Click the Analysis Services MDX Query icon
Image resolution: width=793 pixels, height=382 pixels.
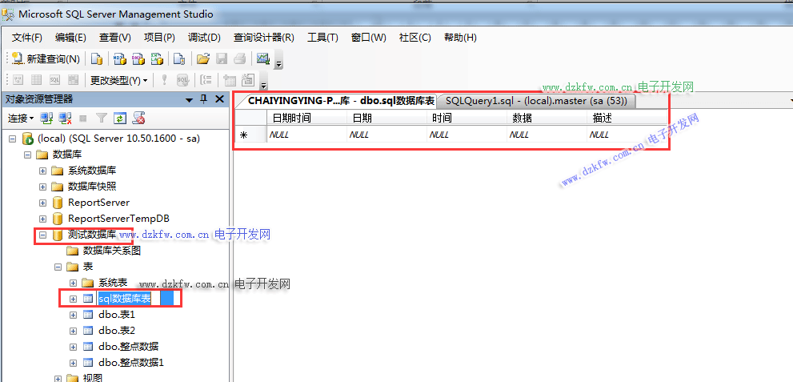point(119,58)
